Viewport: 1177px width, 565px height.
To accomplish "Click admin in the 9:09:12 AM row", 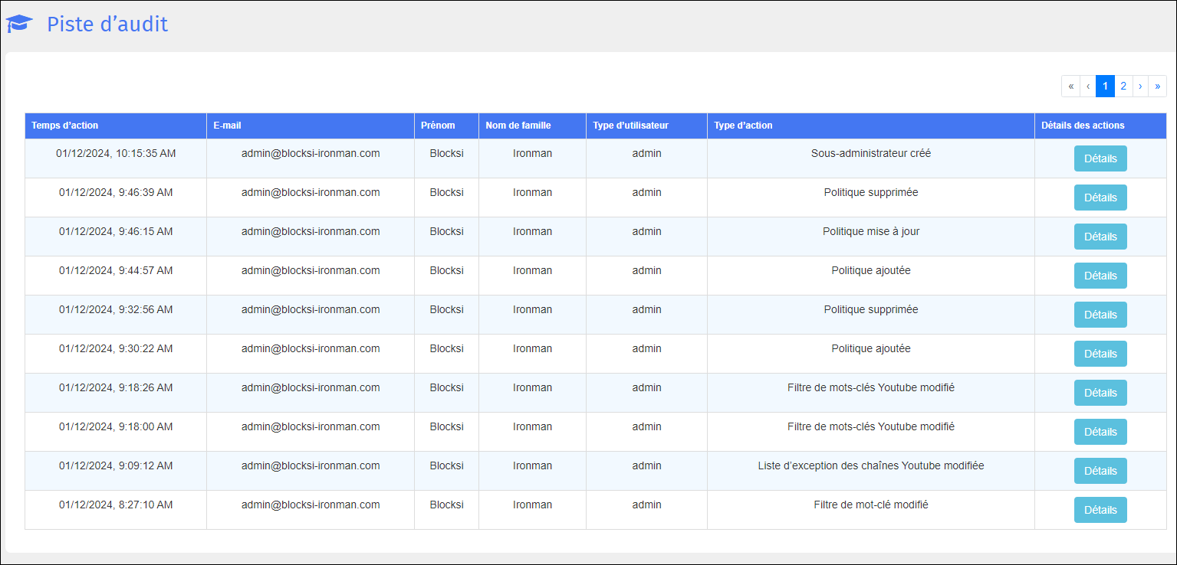I will pyautogui.click(x=647, y=465).
